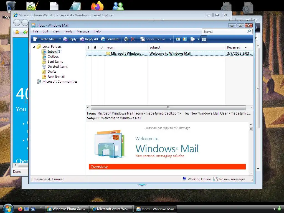Click Back button in Internet Explorer window
This screenshot has height=213, width=284.
(x=17, y=23)
